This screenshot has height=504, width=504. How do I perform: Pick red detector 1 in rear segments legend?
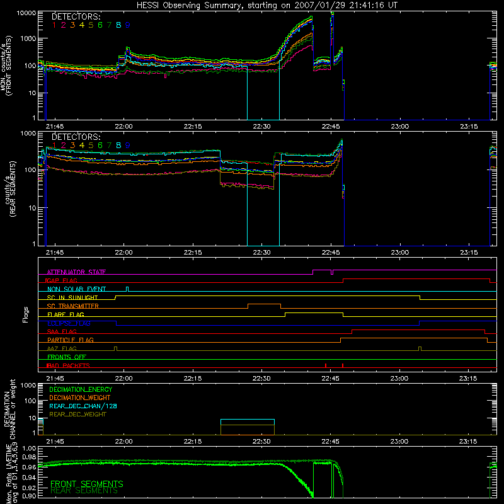(54, 146)
